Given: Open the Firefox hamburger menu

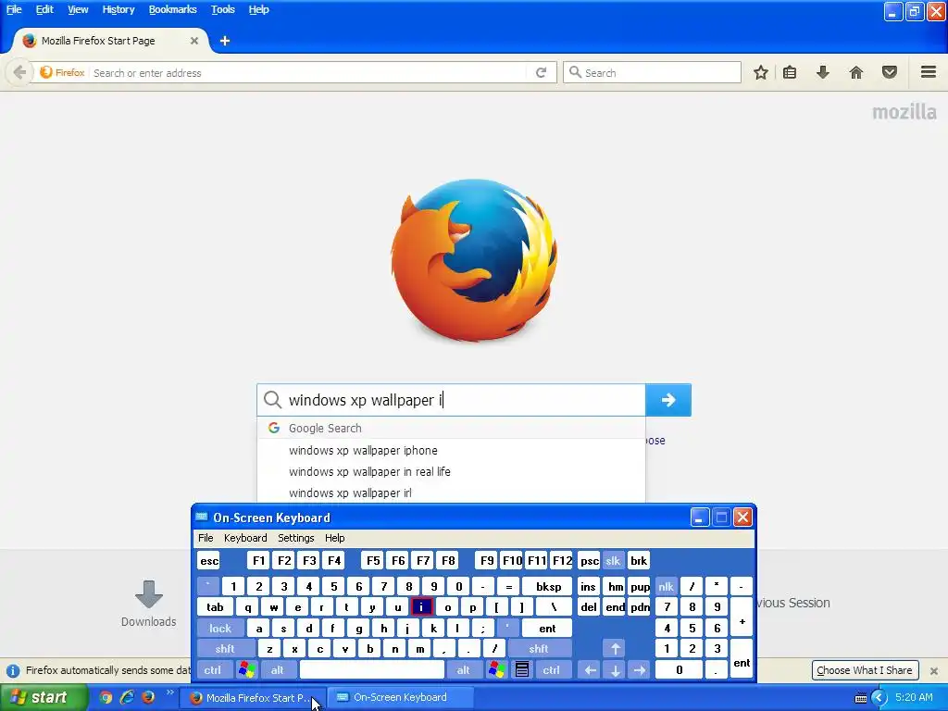Looking at the screenshot, I should (929, 72).
